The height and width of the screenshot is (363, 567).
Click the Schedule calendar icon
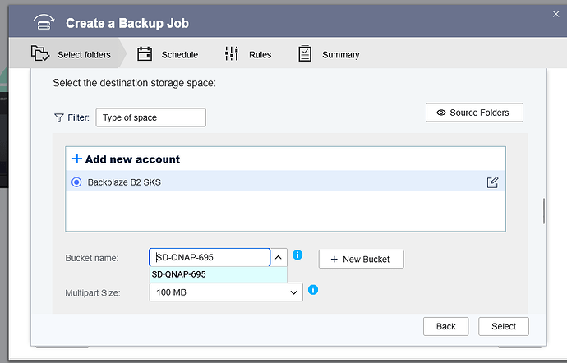coord(145,54)
